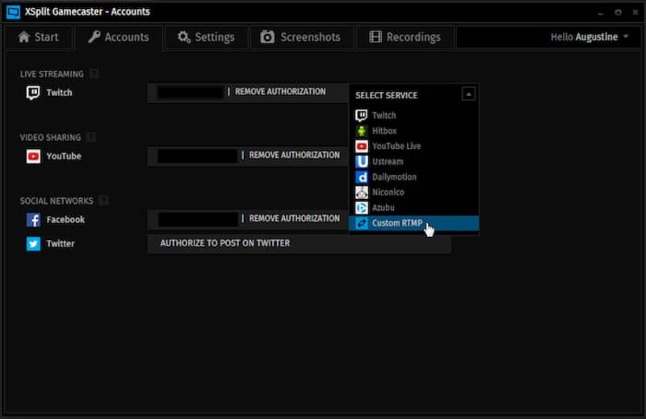Select Azubu from the service list

tap(413, 208)
